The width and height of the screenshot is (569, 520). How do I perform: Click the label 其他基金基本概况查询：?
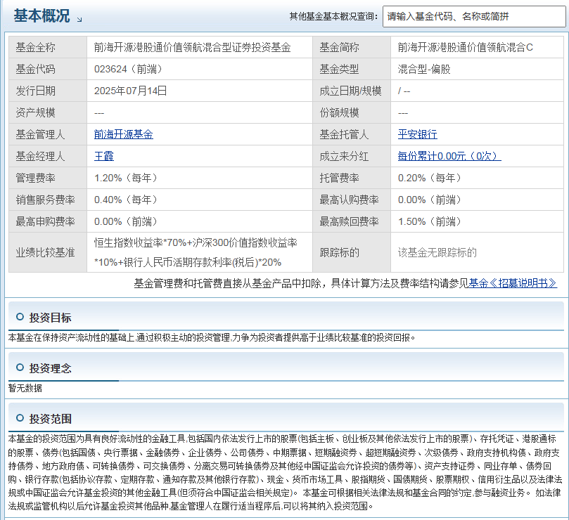[333, 16]
